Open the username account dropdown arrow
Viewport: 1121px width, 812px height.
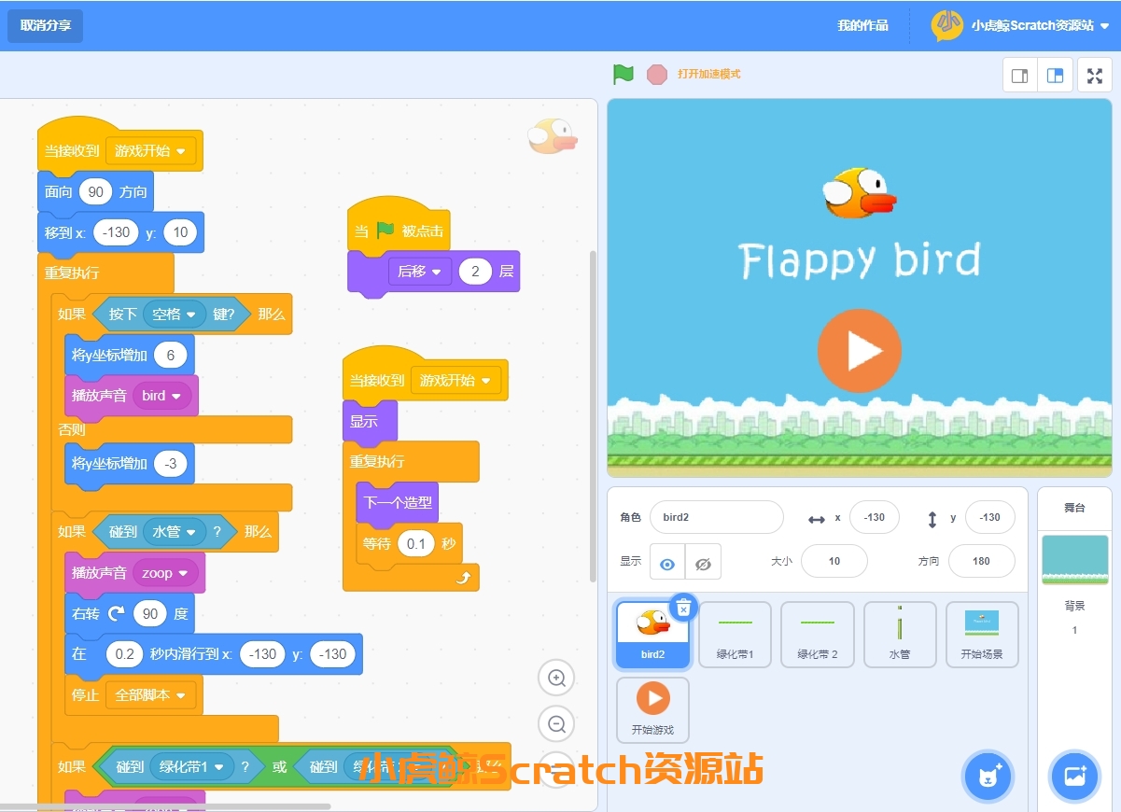click(x=1105, y=26)
